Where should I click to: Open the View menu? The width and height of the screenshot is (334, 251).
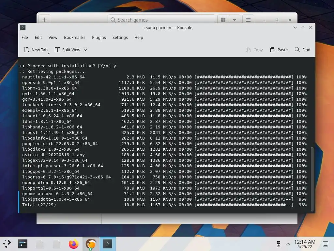[53, 37]
